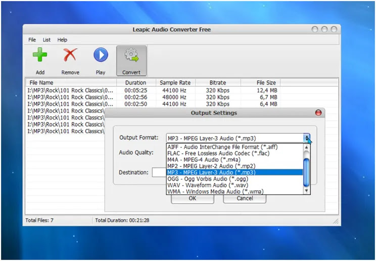Click the Total Duration: 00:21:28 status text
This screenshot has width=376, height=261.
(122, 220)
